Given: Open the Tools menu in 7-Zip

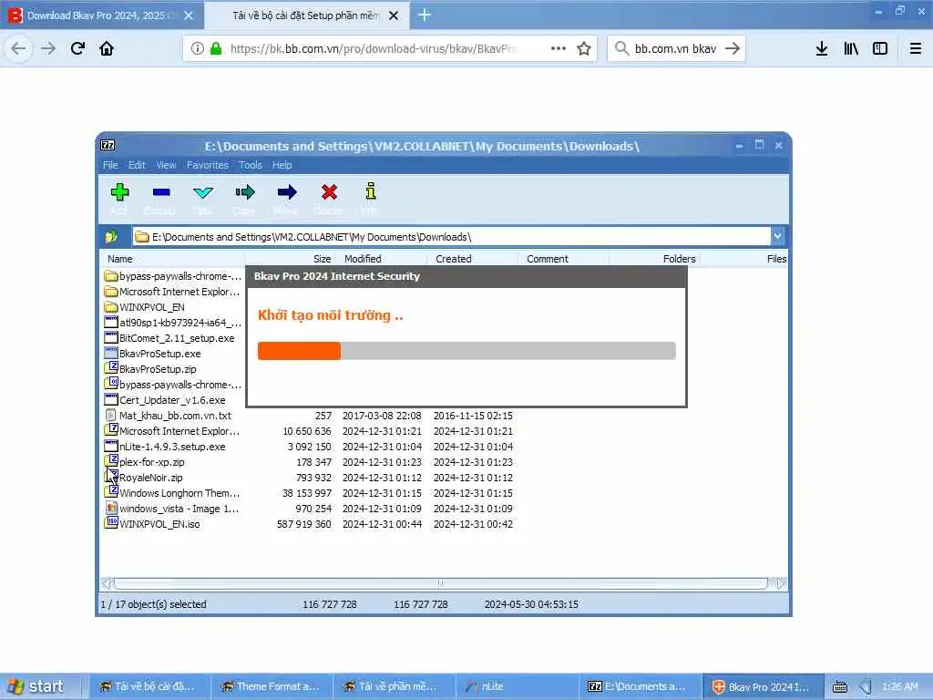Looking at the screenshot, I should tap(251, 165).
